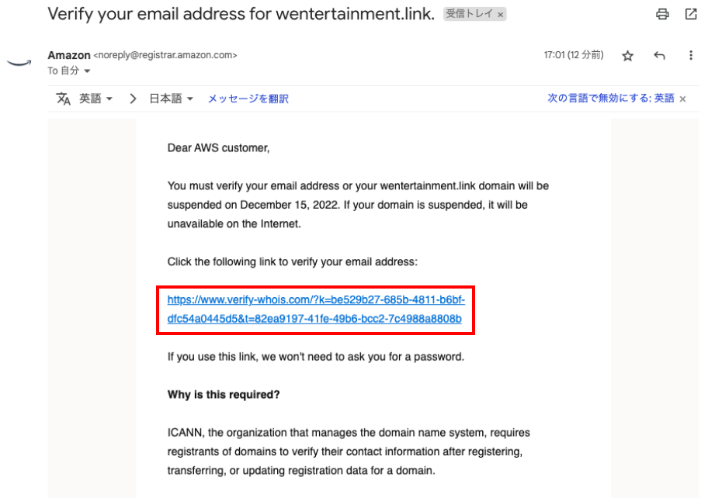Click the email subject title text

coord(241,14)
